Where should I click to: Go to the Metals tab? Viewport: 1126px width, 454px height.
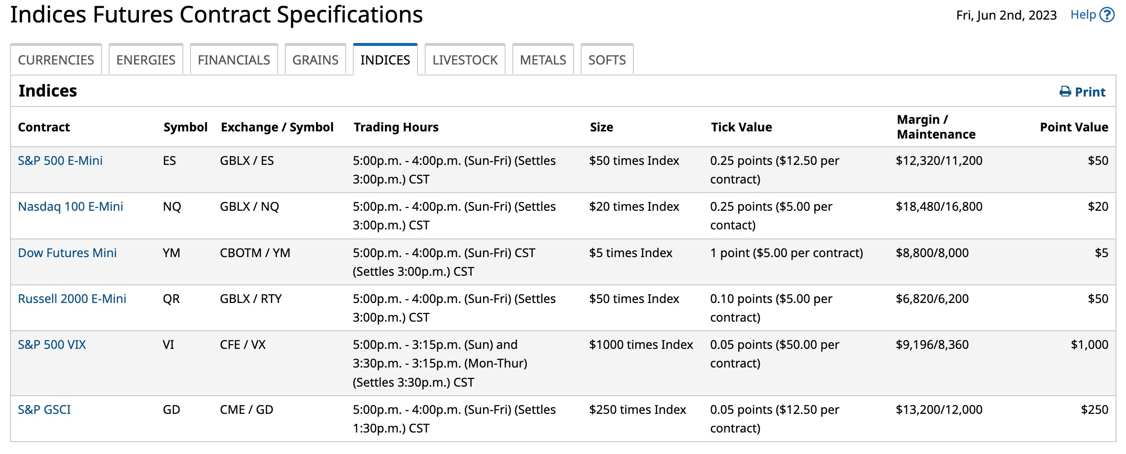(543, 60)
